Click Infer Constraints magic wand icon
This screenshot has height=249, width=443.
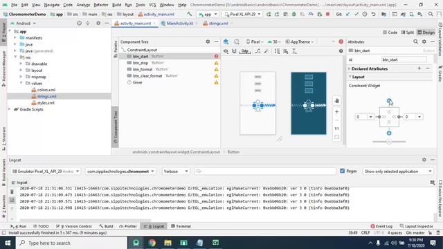pos(266,51)
